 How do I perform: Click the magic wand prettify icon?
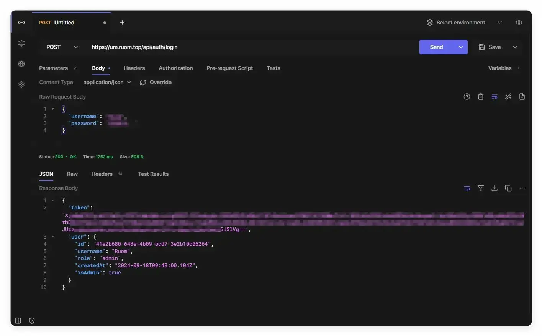coord(508,97)
